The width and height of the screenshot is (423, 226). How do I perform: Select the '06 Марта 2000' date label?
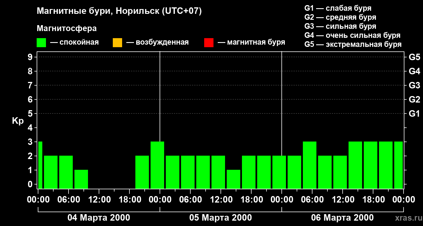(342, 218)
